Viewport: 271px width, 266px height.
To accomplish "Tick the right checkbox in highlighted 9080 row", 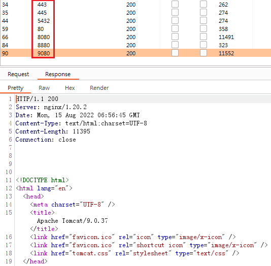I will pos(204,53).
